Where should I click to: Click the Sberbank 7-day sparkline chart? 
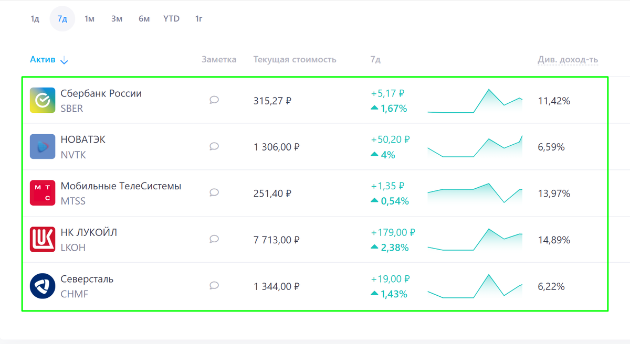click(475, 101)
